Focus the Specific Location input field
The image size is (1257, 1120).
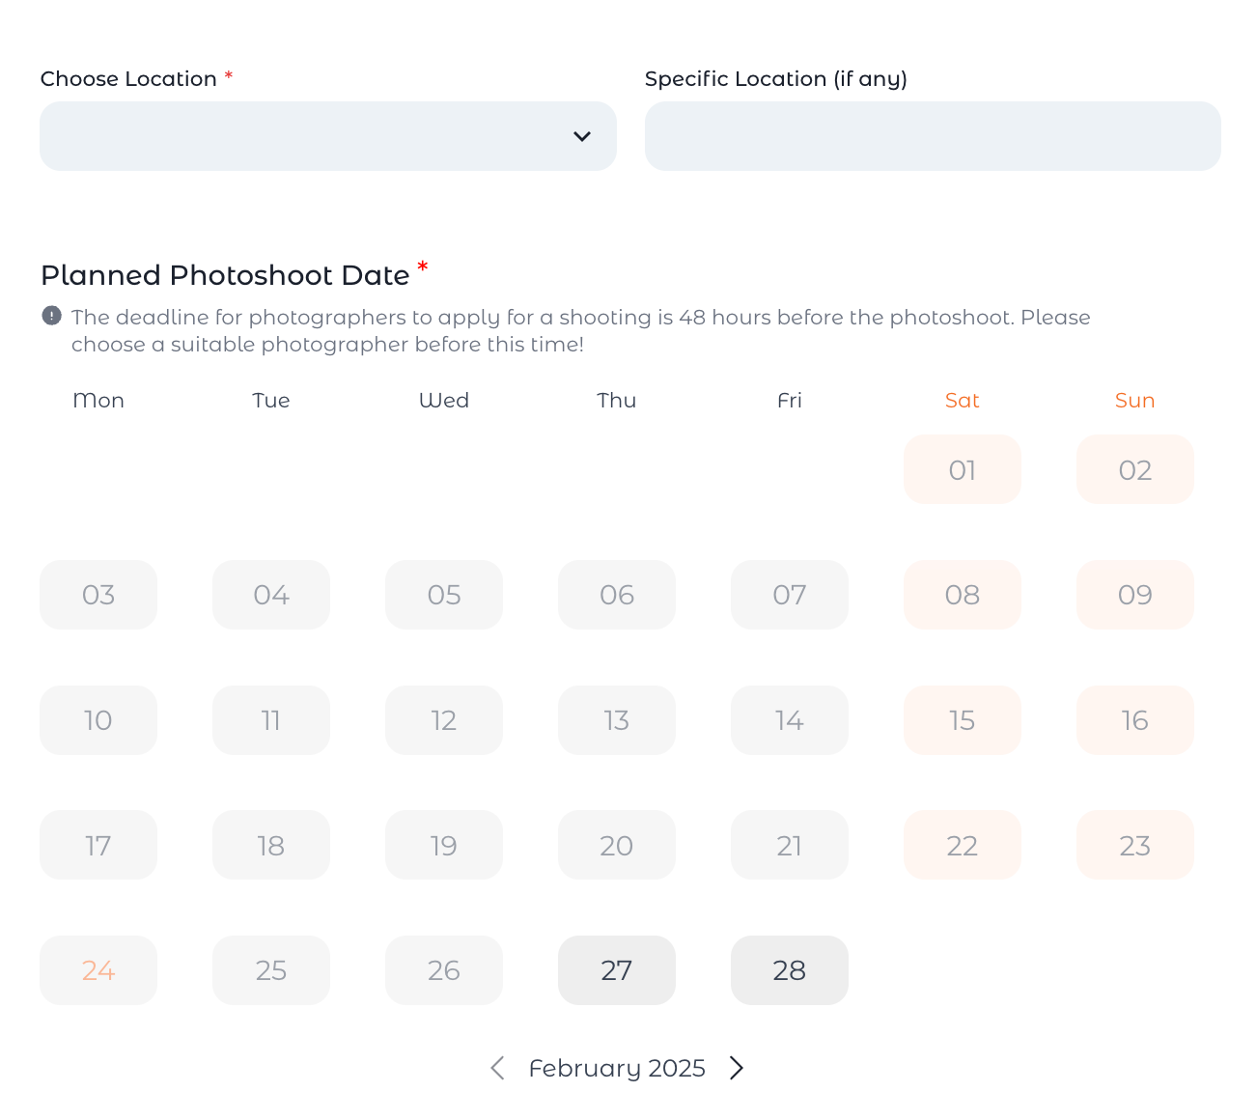[x=933, y=136]
